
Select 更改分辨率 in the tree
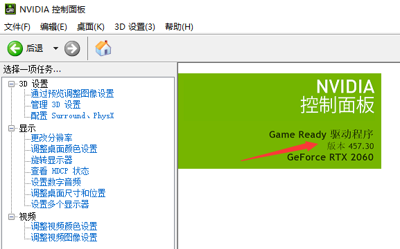[51, 138]
